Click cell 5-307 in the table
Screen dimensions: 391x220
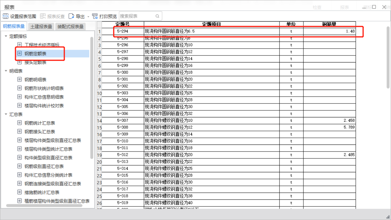[123, 120]
